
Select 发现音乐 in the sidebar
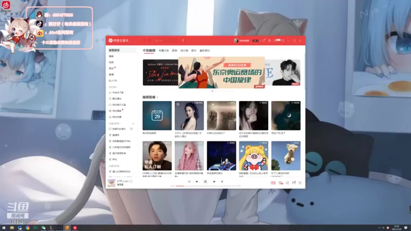(x=122, y=50)
